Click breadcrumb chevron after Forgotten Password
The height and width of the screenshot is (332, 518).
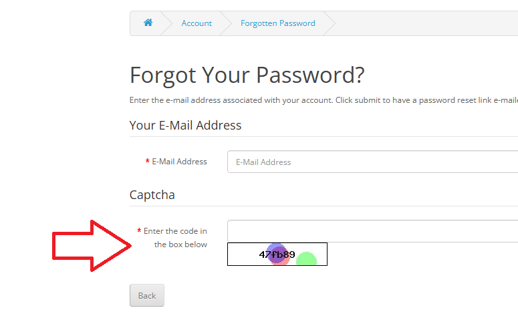point(330,23)
